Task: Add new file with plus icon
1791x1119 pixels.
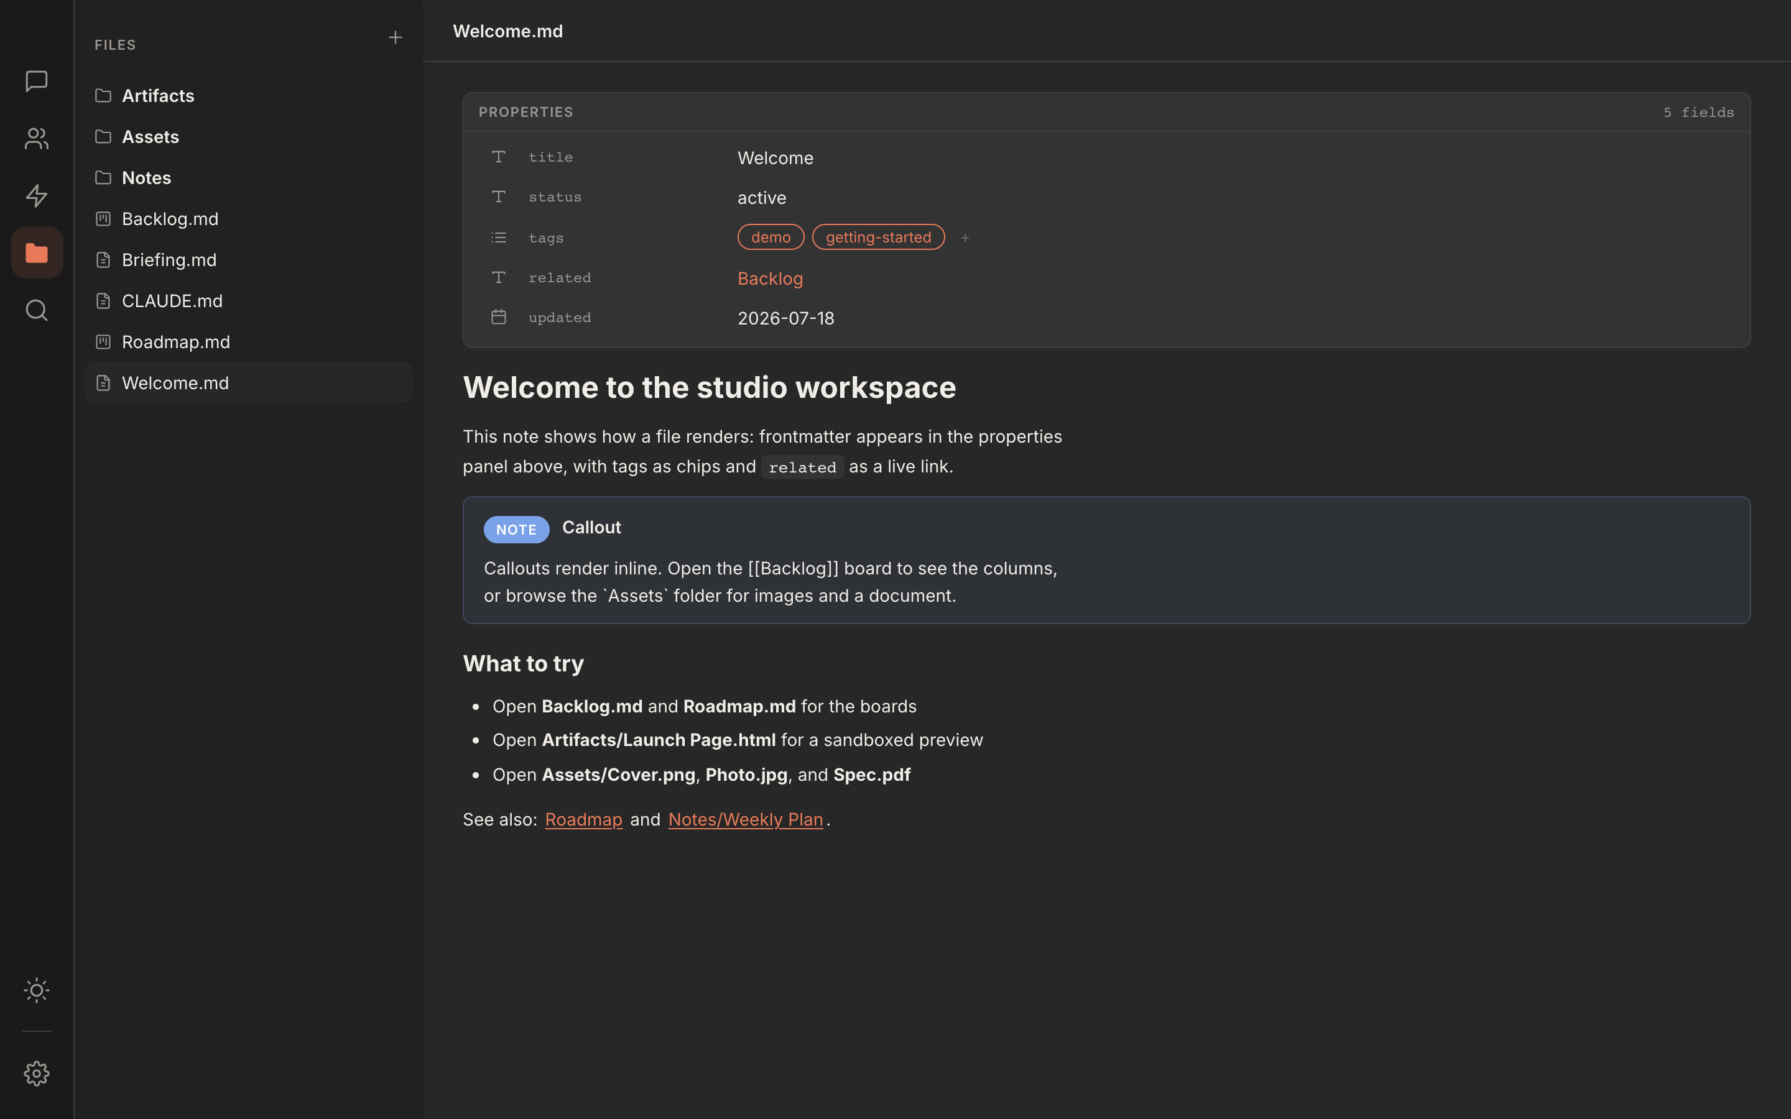Action: click(396, 37)
